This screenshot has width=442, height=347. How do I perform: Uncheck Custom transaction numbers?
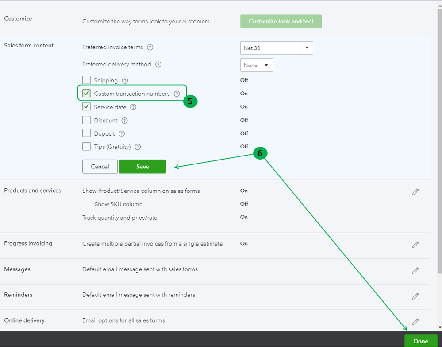(87, 94)
